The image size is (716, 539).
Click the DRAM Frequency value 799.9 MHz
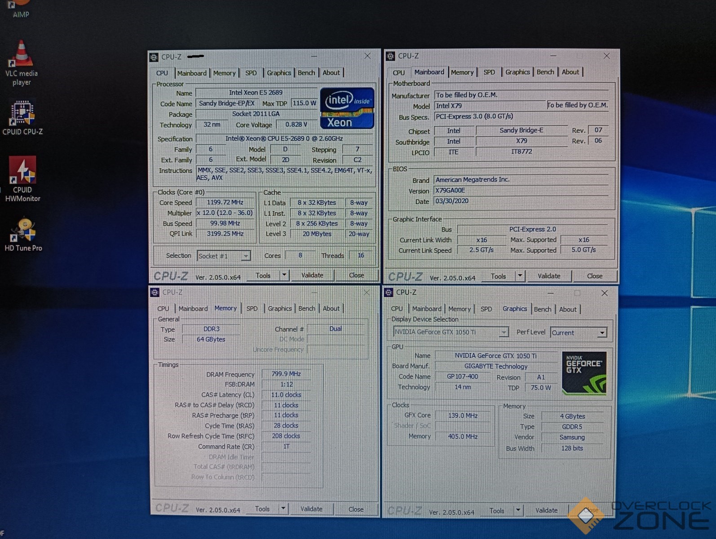(286, 374)
